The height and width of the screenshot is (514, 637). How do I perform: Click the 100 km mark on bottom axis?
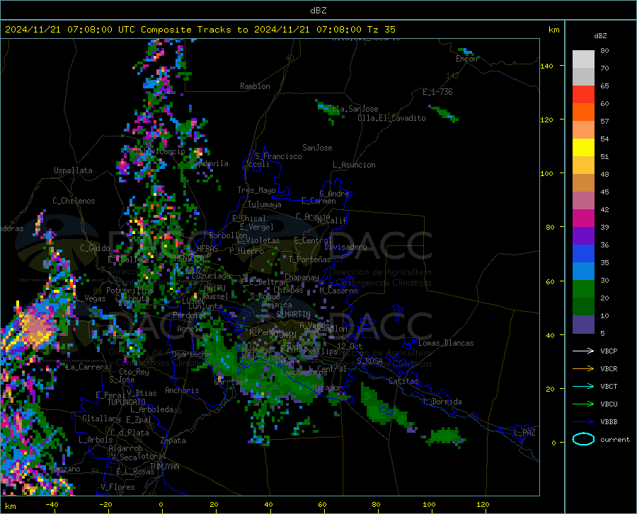tap(429, 505)
